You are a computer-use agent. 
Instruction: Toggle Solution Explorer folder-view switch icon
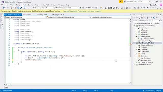click(x=142, y=18)
